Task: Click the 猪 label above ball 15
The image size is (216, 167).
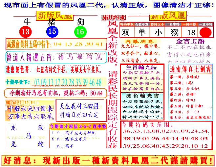Action: pos(51,22)
